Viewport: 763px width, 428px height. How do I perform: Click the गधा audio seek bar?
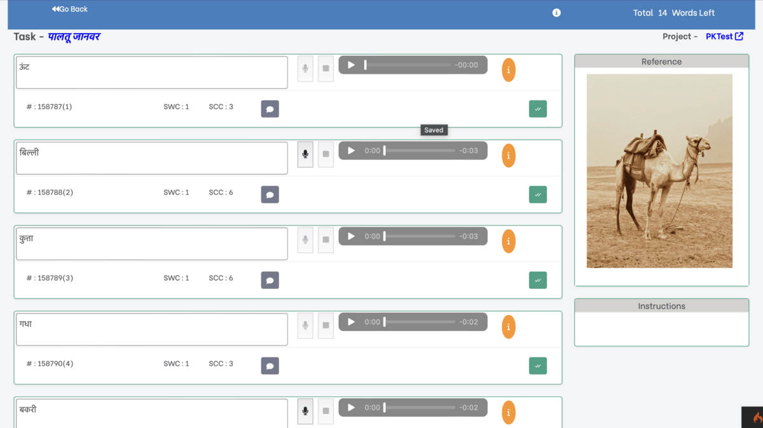(420, 322)
